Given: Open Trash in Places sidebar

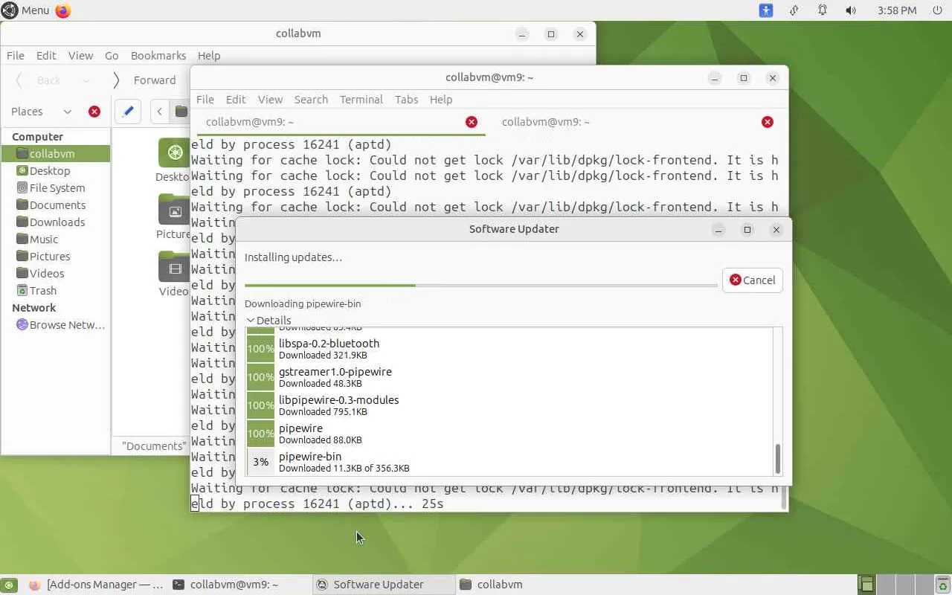Looking at the screenshot, I should 56,291.
